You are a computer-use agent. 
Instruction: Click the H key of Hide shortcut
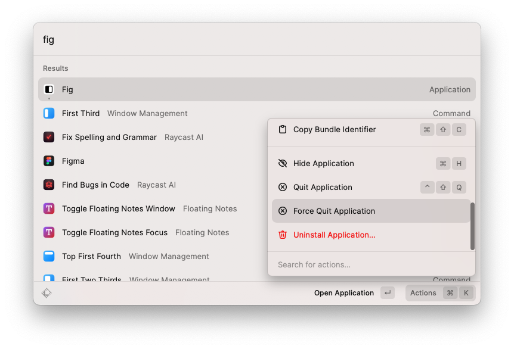(x=459, y=163)
